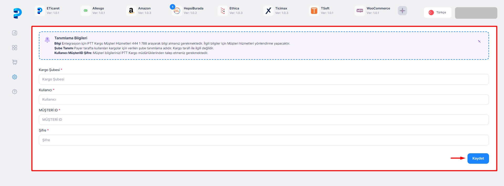Open the Ethica integration icon
504x186 pixels.
223,11
